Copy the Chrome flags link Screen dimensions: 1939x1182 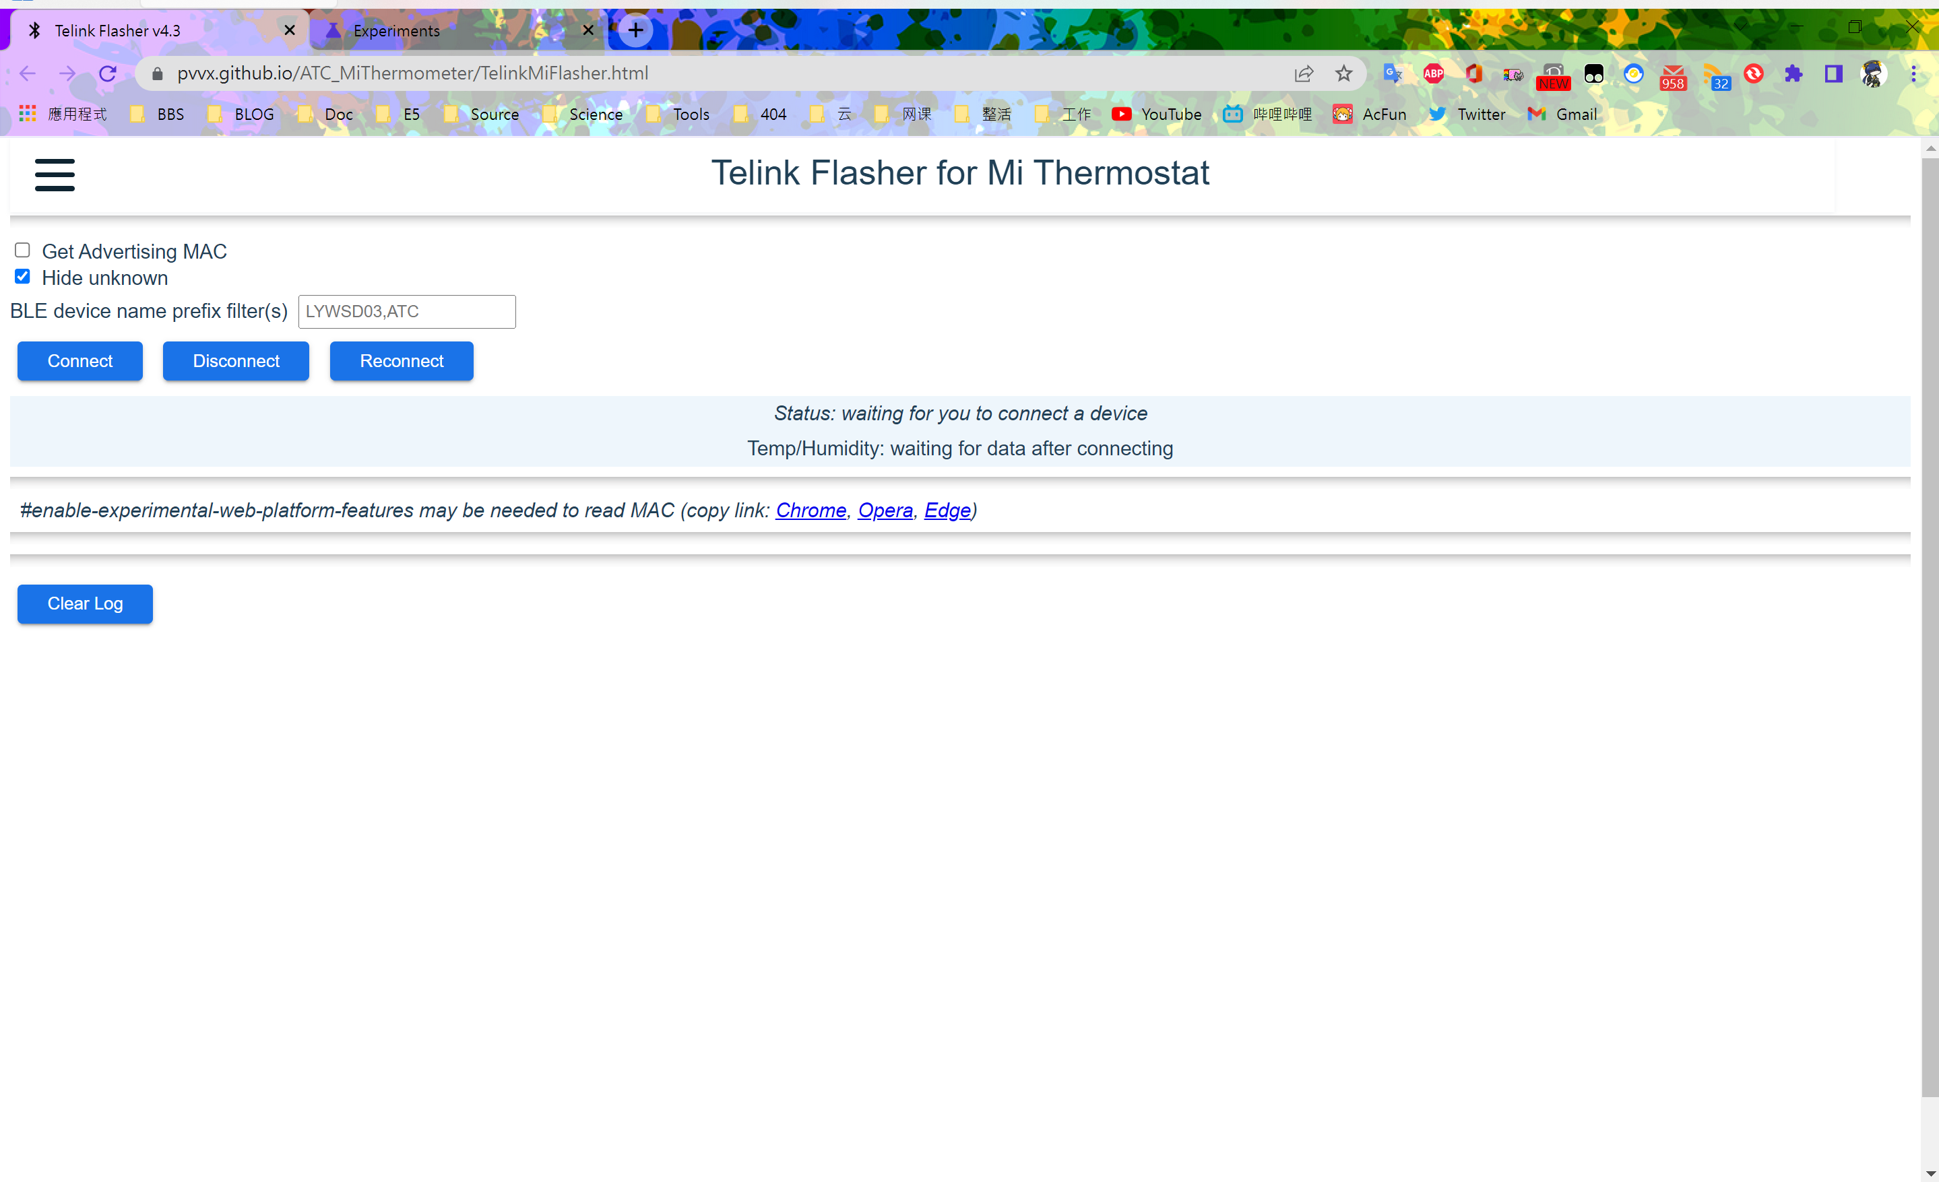click(810, 511)
